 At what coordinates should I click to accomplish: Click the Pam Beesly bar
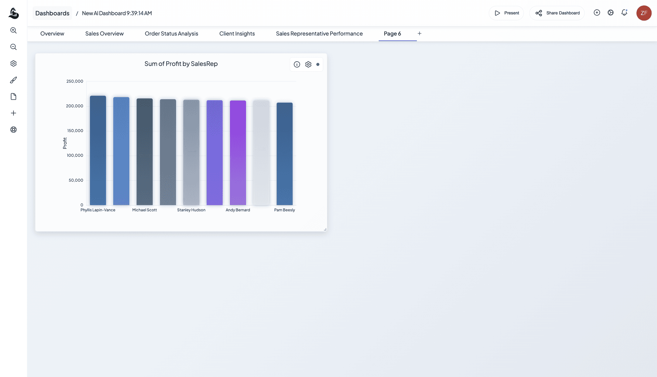[285, 154]
